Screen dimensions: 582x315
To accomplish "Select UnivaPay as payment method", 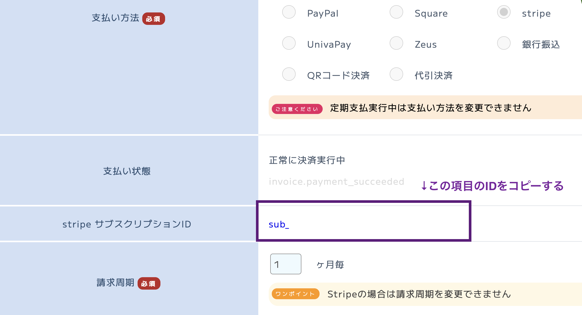I will pos(289,43).
